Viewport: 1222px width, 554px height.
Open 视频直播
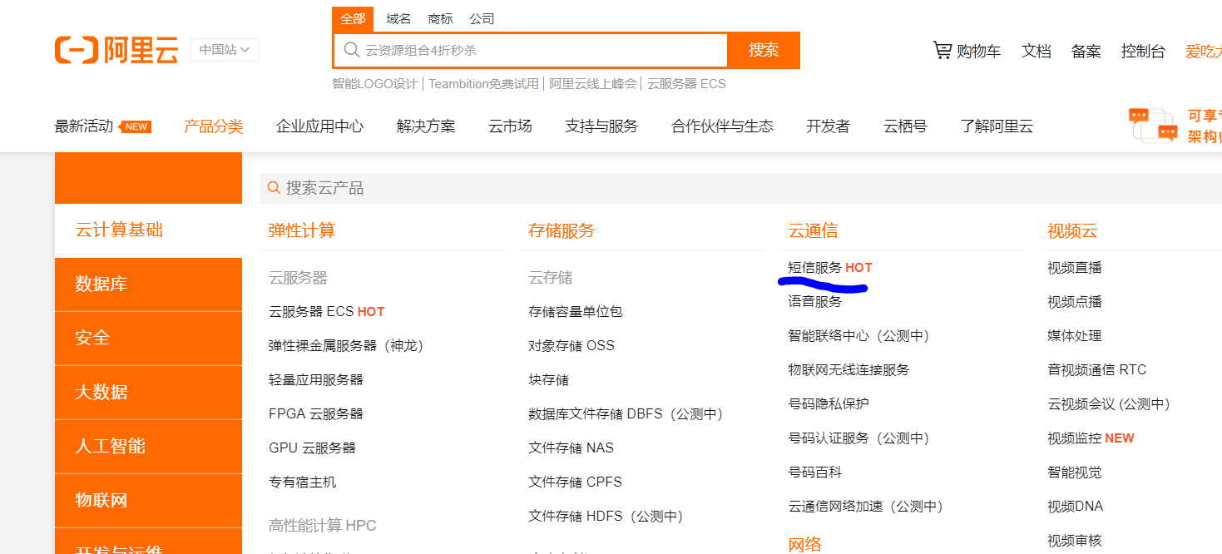(1075, 268)
